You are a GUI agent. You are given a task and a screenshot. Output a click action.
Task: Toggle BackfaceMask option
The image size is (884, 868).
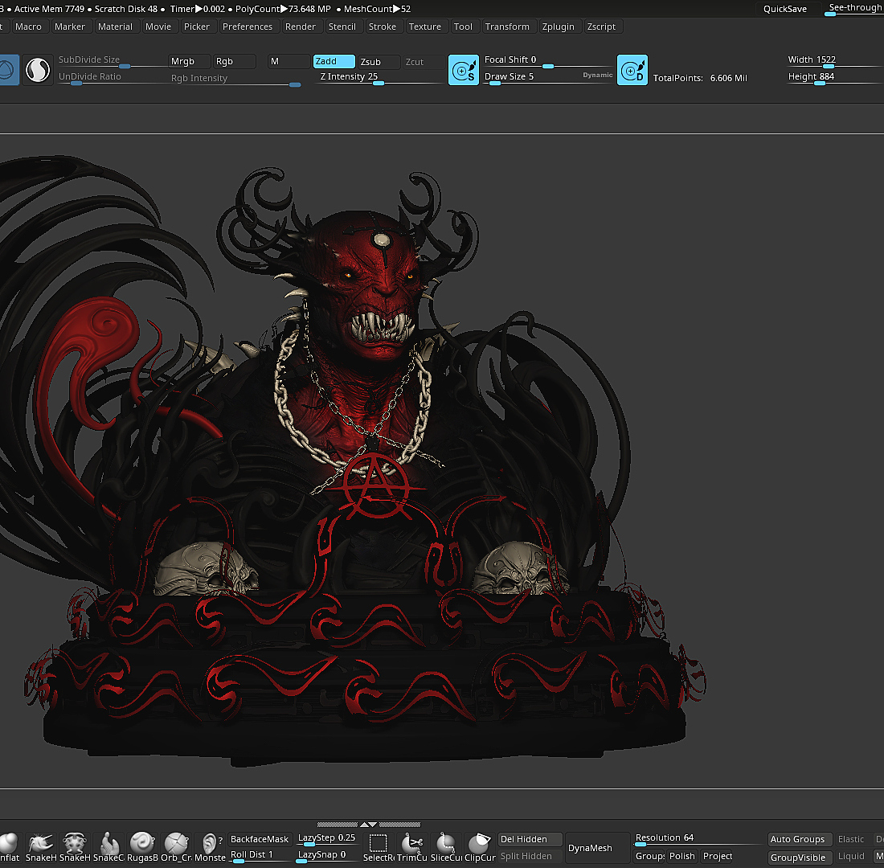click(x=260, y=839)
